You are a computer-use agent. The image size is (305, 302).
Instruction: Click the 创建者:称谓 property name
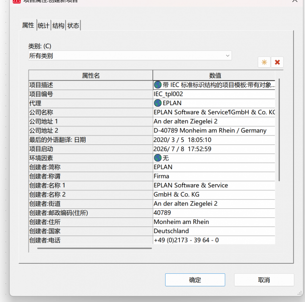tap(91, 176)
